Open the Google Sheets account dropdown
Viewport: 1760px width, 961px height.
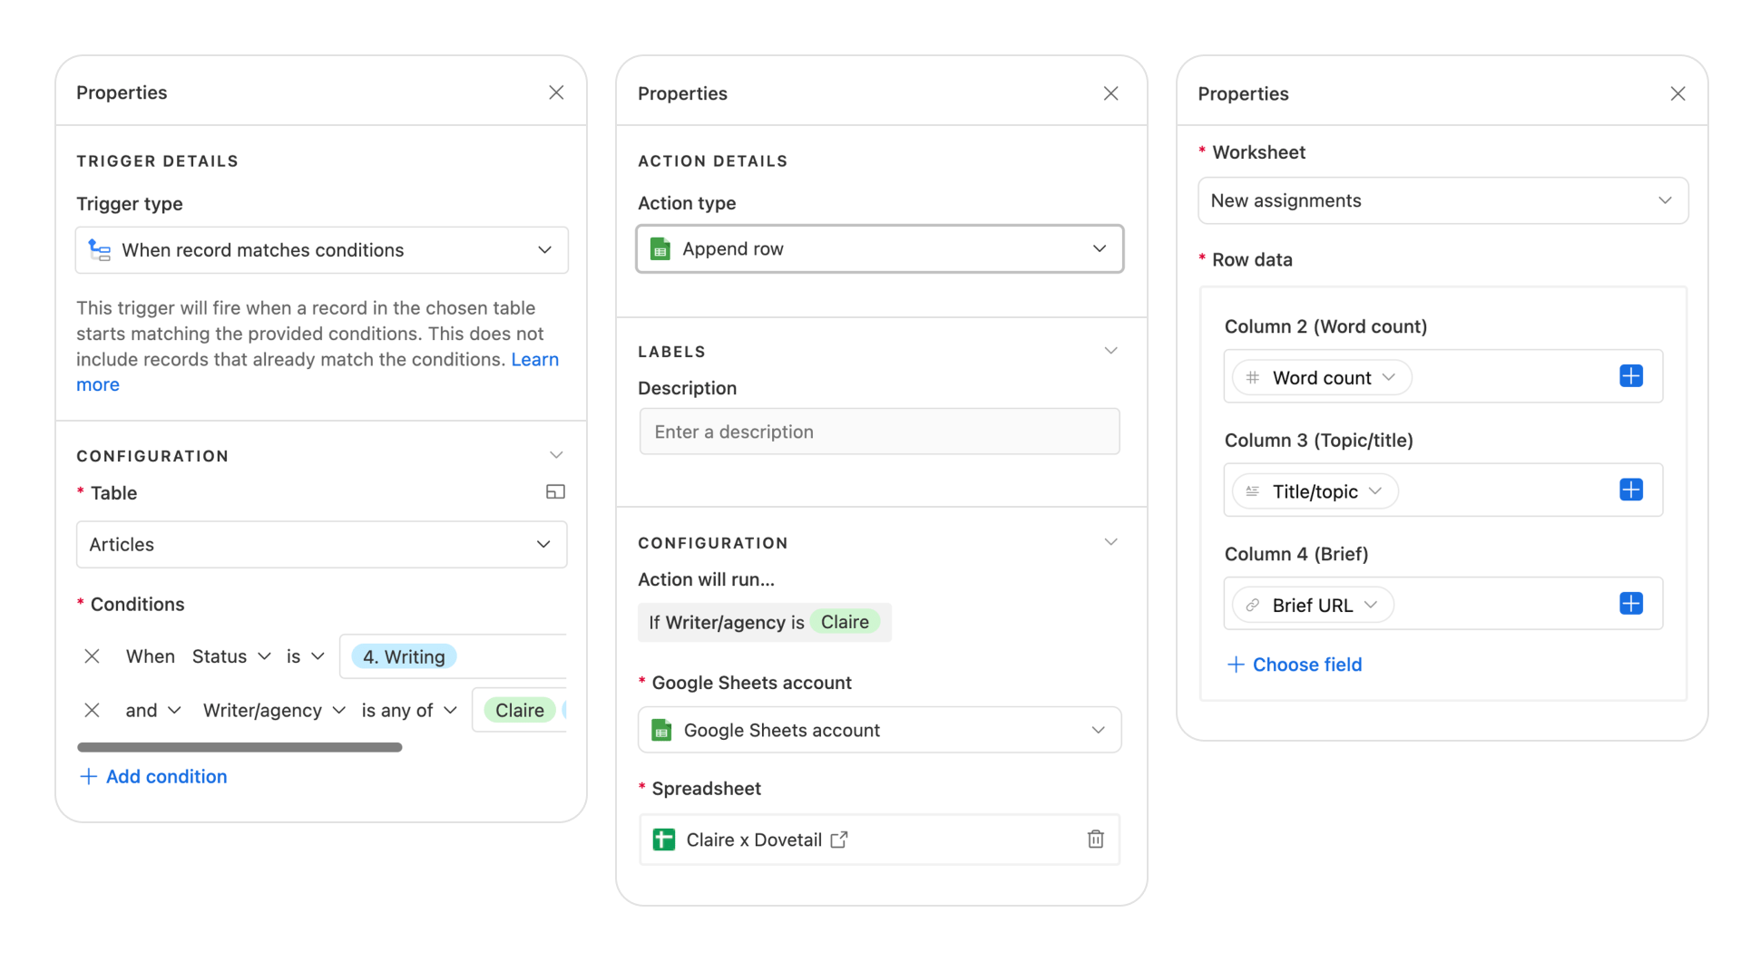point(878,730)
